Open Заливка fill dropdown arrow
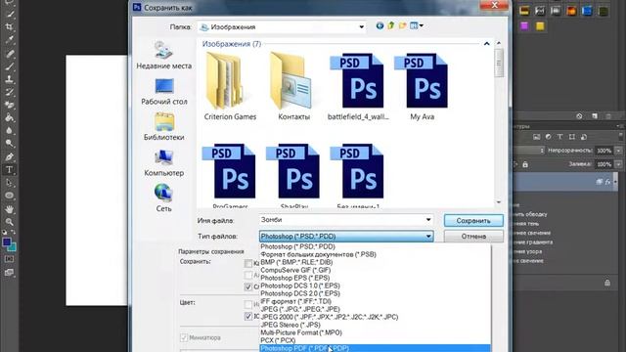This screenshot has height=352, width=626. tap(618, 164)
